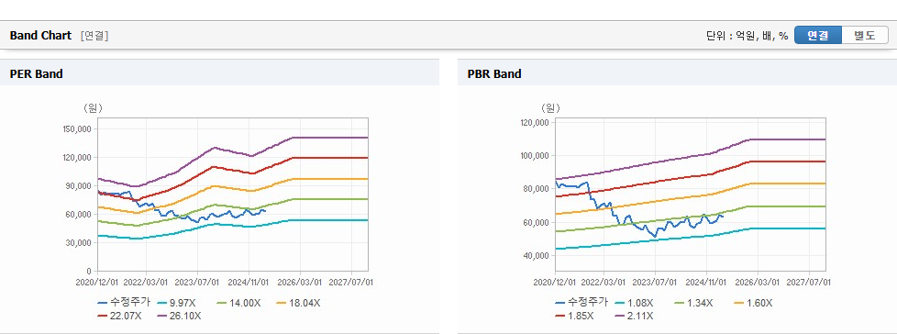Toggle 14.00X legend series
The width and height of the screenshot is (897, 334).
click(239, 303)
